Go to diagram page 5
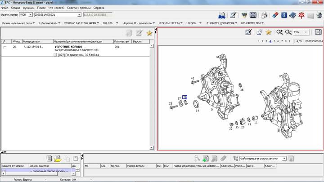Image resolution: width=324 pixels, height=182 pixels. pos(274,41)
